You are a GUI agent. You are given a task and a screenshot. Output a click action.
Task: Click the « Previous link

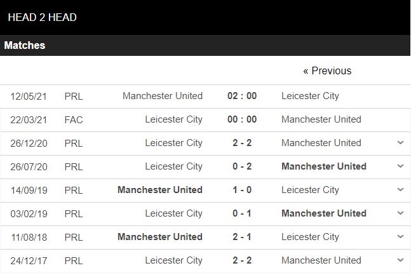point(327,70)
